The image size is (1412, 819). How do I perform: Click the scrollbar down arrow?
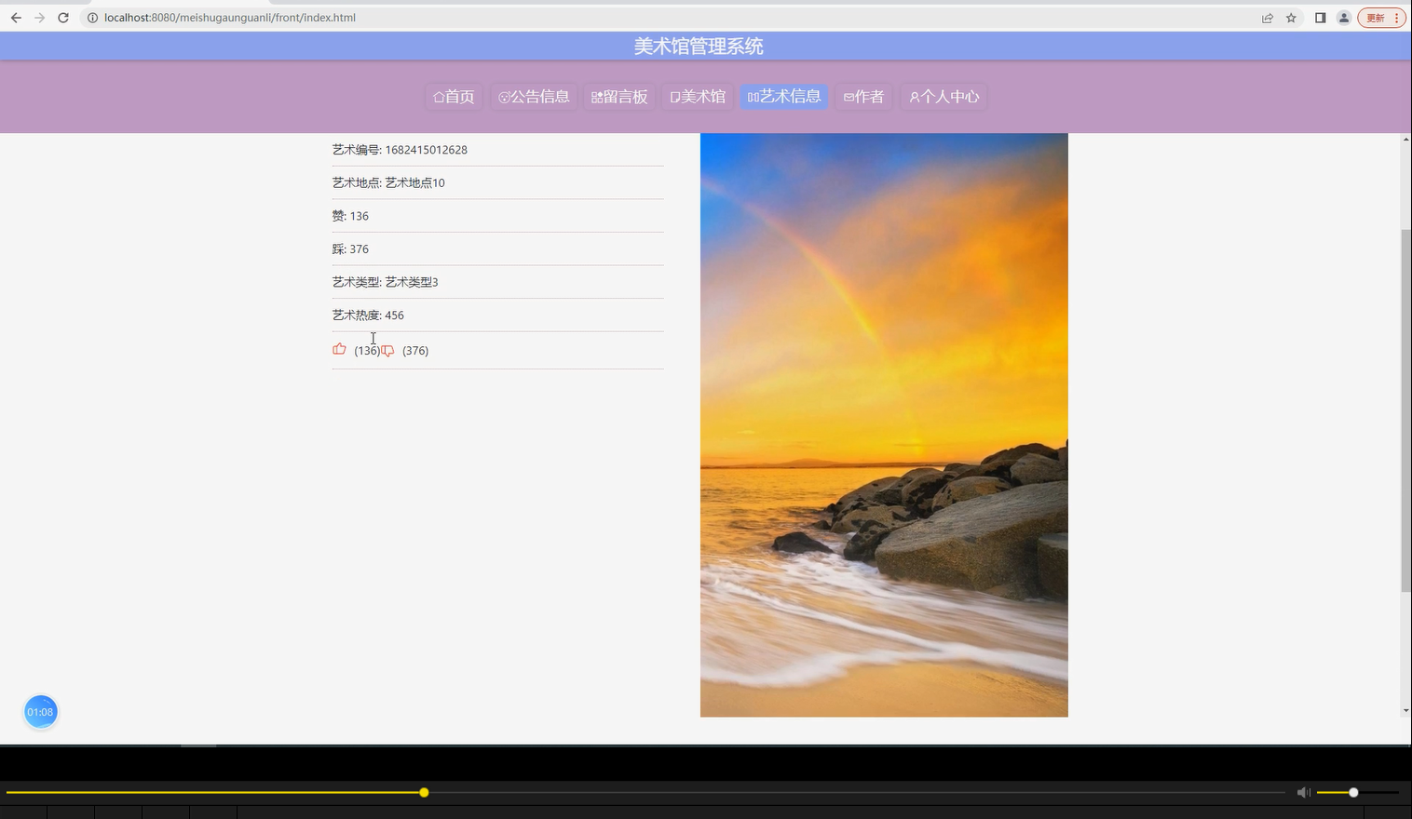[1405, 711]
